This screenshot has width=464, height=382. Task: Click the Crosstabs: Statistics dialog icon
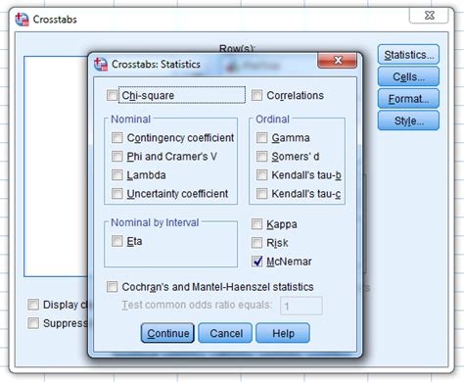pos(101,64)
